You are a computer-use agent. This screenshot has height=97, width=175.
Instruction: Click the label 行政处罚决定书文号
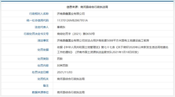[36, 34]
